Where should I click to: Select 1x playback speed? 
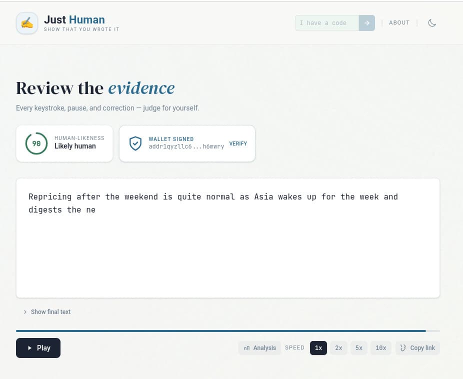point(318,348)
